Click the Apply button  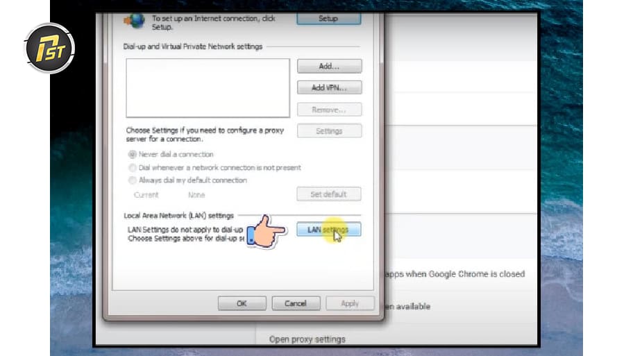[x=350, y=303]
